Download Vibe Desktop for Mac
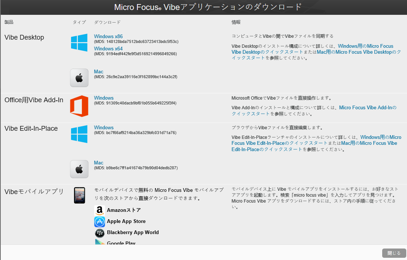Viewport: 407px width, 260px height. 99,71
